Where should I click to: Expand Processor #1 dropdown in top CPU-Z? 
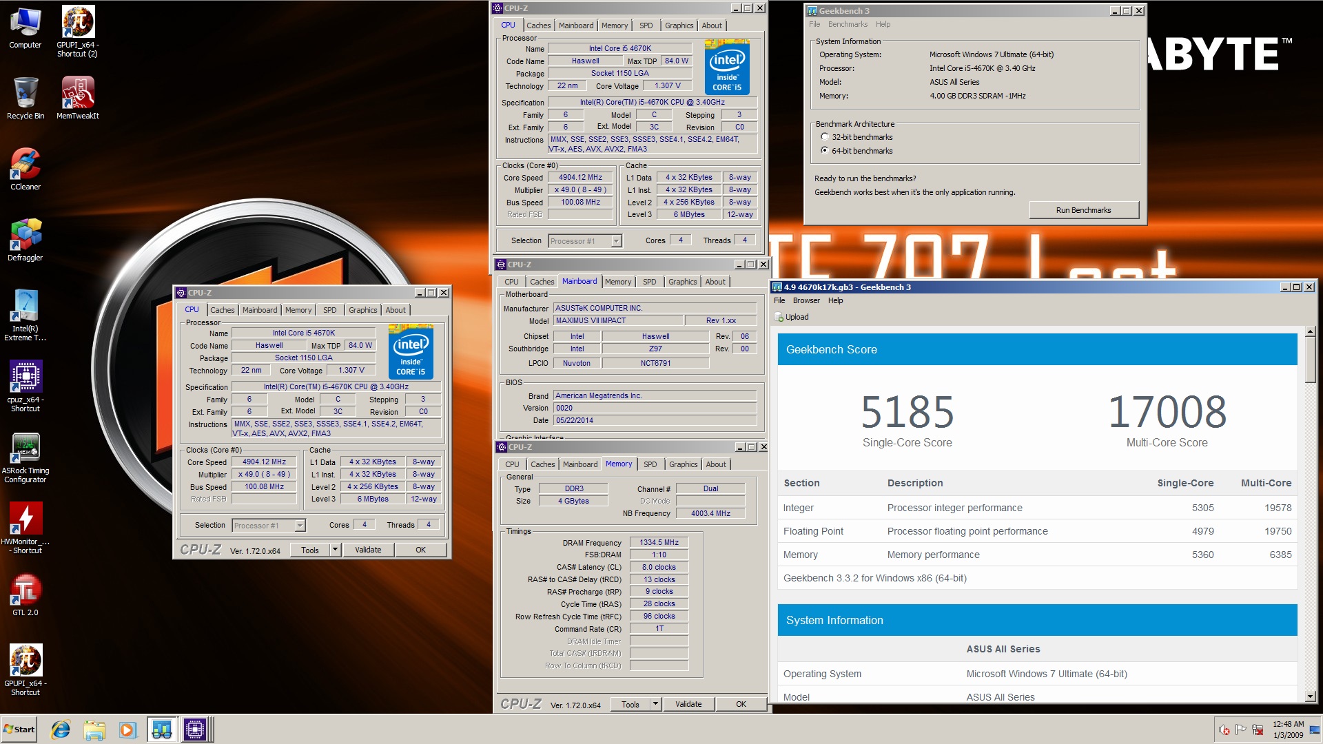pos(616,241)
